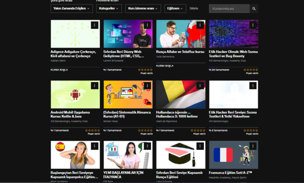Open options menu for YENİ BAŞLAYANLAR İÇİN İTALYANCA
Screen dimensions: 304x183
click(147, 146)
